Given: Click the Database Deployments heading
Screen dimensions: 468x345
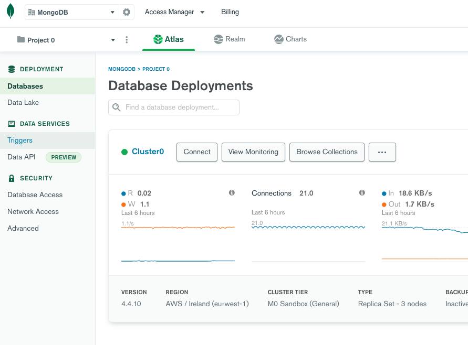Looking at the screenshot, I should [181, 86].
